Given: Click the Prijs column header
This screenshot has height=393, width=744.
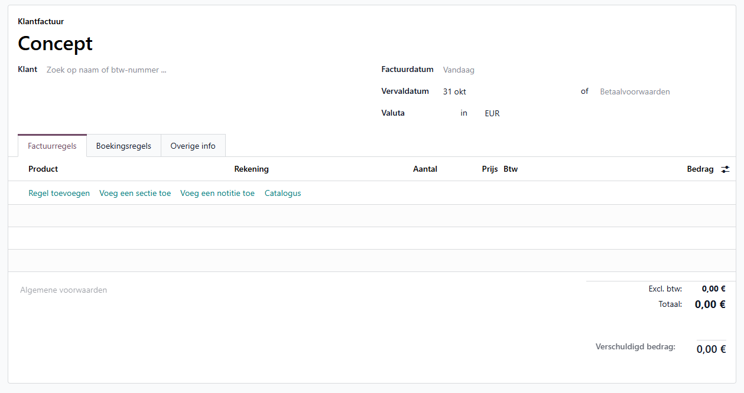Looking at the screenshot, I should pos(490,169).
